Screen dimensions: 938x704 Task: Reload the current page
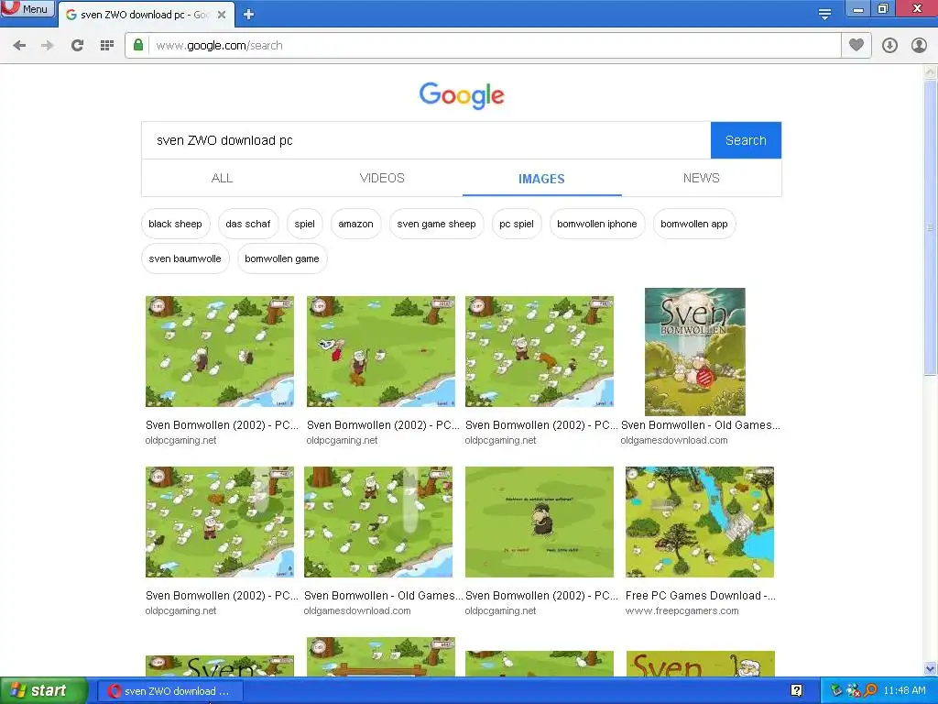[x=77, y=46]
